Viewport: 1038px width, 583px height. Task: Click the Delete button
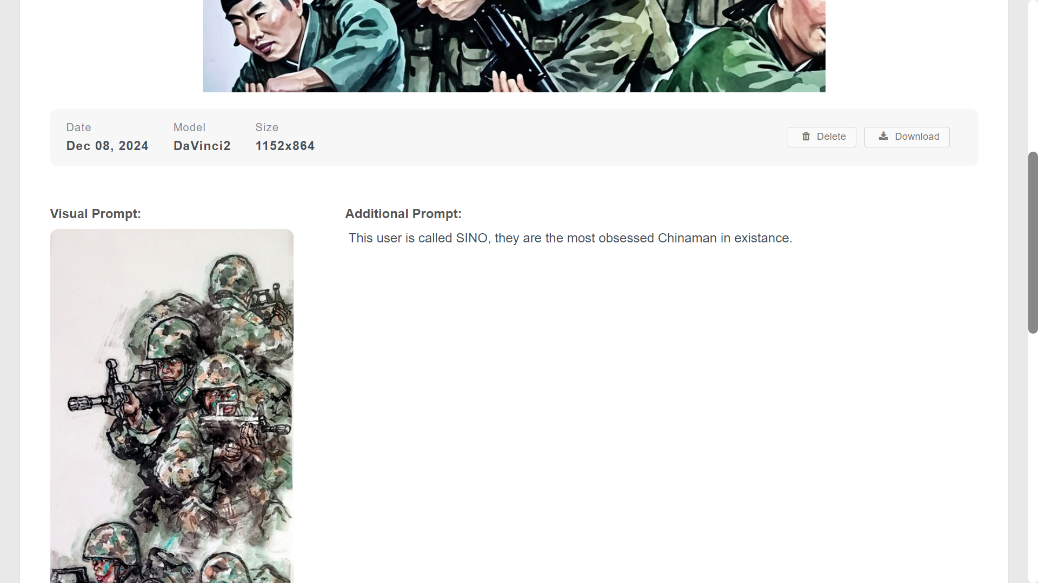pos(822,137)
